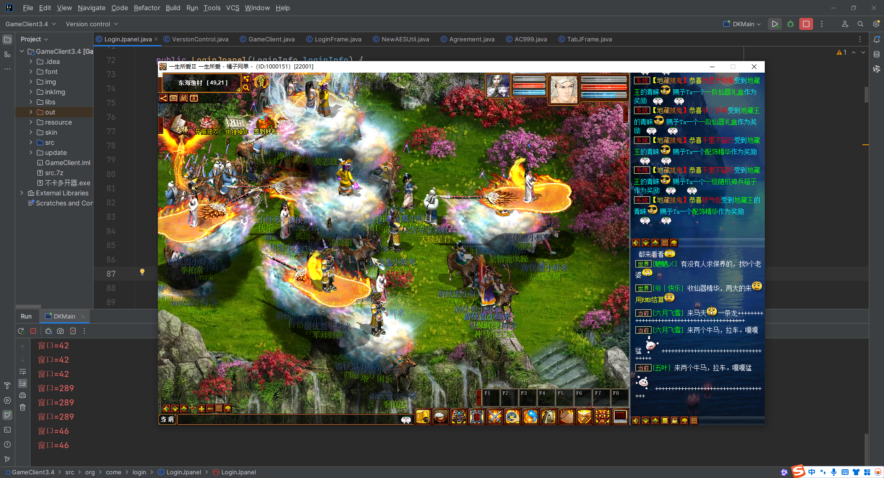Print the console output
This screenshot has width=884, height=478.
coord(23,395)
